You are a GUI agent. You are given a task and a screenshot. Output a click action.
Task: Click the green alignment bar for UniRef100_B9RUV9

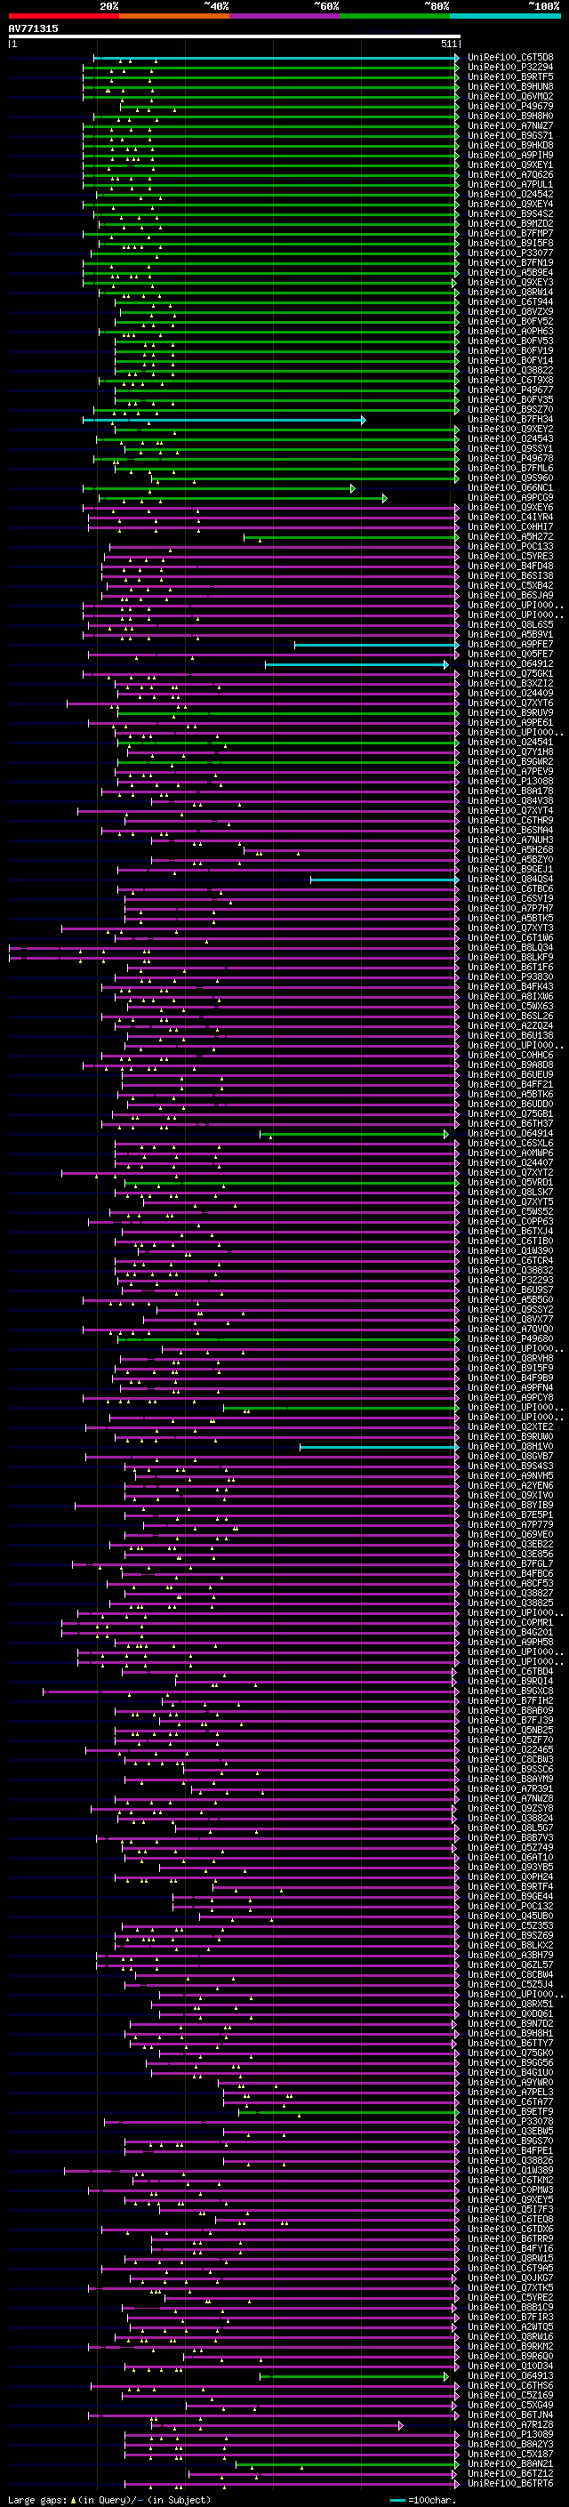[288, 713]
